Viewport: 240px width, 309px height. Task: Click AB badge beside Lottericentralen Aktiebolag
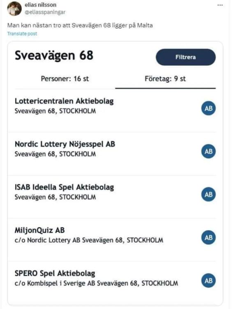pos(208,108)
